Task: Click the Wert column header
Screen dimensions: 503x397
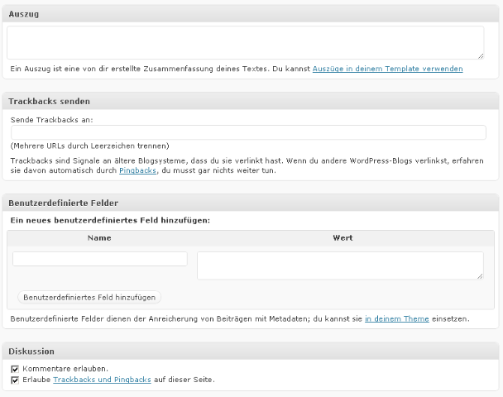Action: (343, 238)
